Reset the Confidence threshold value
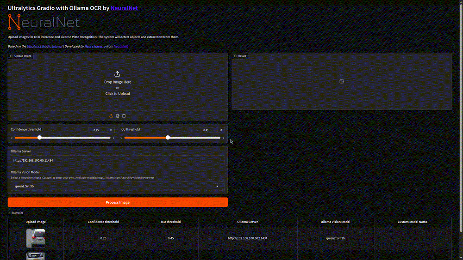The width and height of the screenshot is (463, 260). tap(111, 130)
